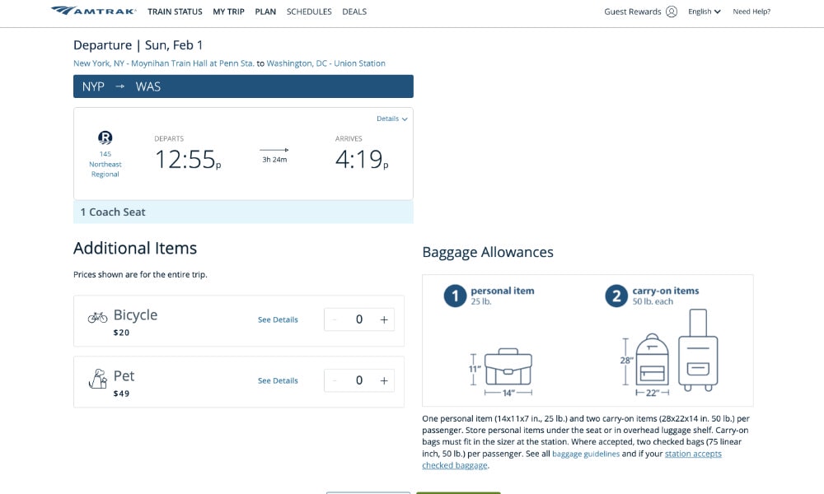Open Bicycle See Details link
Screen dimensions: 824x494
(278, 319)
